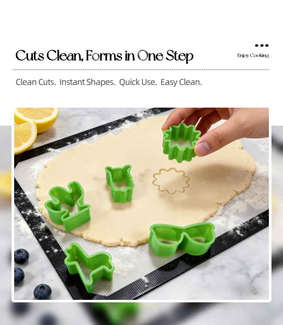Click the llama-shaped green cookie cutter
This screenshot has width=283, height=325.
pyautogui.click(x=89, y=267)
